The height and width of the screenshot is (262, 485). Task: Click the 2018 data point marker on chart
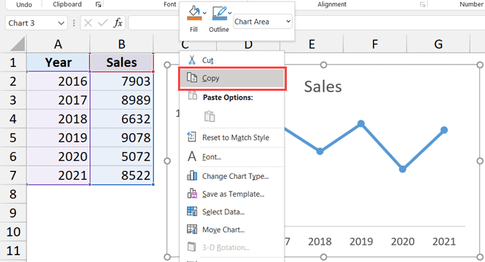click(320, 151)
